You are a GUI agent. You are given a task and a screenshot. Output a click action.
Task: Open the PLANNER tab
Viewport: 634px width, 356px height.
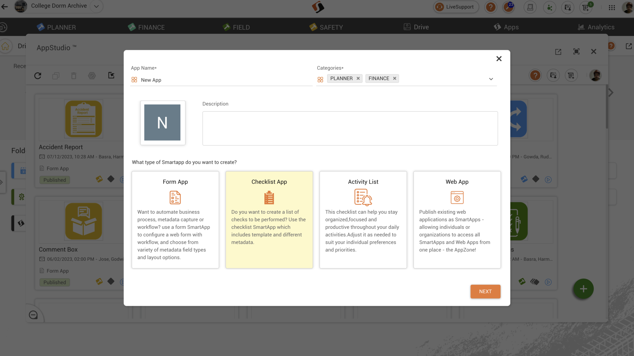[x=56, y=27]
